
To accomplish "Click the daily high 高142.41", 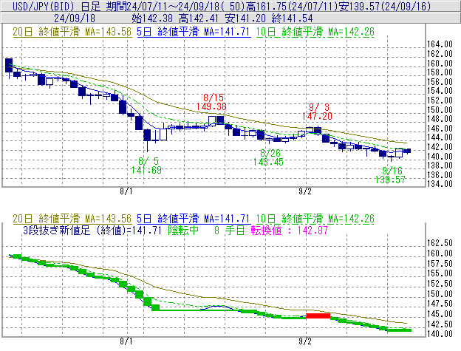I will (199, 18).
